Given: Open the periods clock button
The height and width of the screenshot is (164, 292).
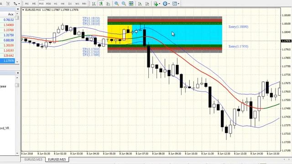Looking at the screenshot, I should (165, 4).
